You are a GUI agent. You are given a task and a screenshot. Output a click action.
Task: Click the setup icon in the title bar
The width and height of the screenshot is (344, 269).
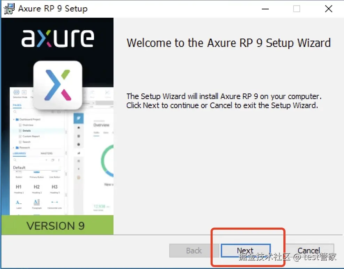[x=8, y=9]
